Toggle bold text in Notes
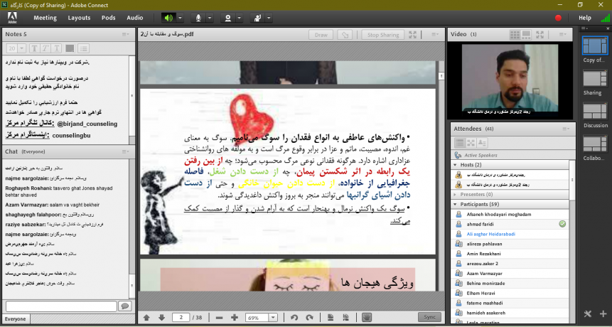612x327 pixels. click(34, 48)
